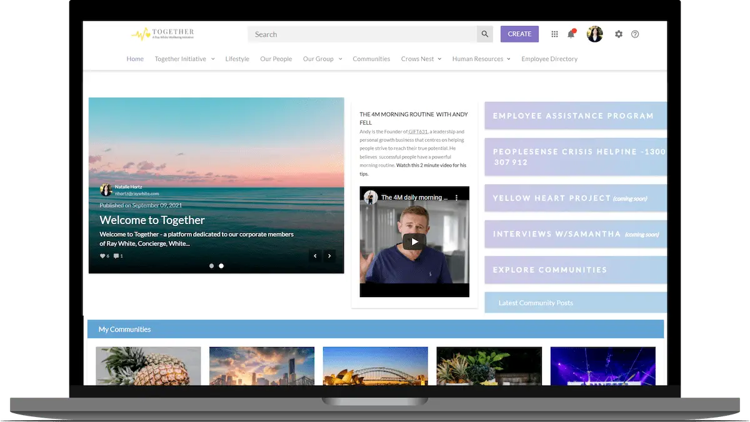This screenshot has width=750, height=422.
Task: Open the Peoplesense Crisis Helpline banner
Action: click(x=576, y=157)
